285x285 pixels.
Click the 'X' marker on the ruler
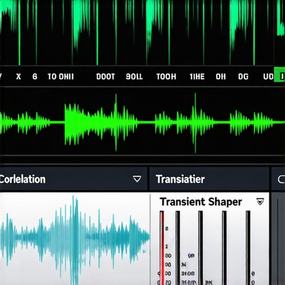18,77
